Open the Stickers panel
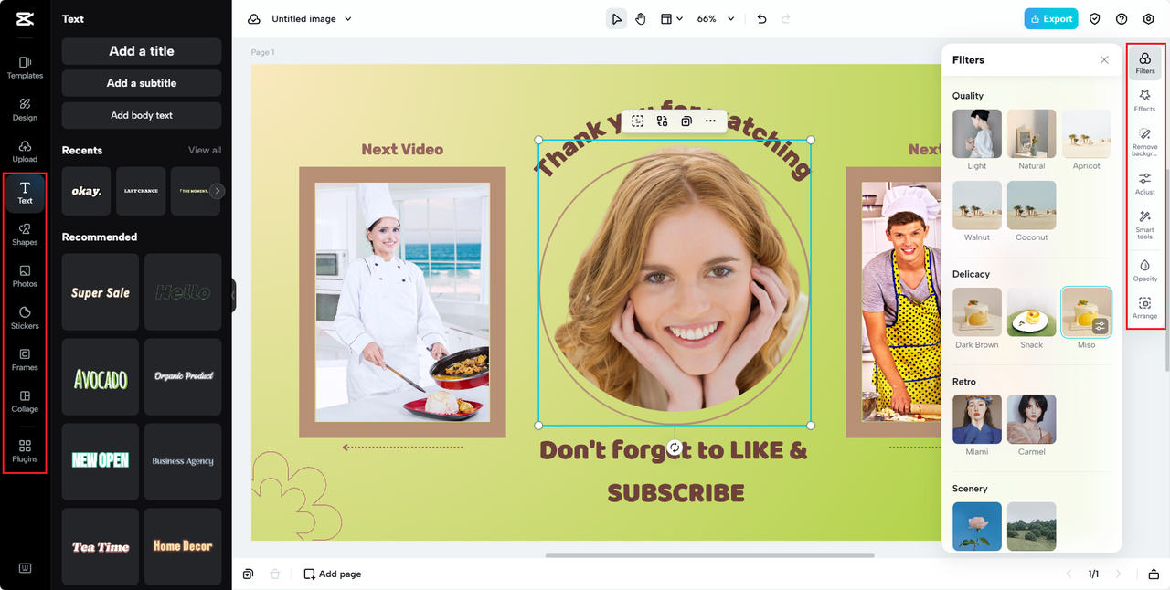 (25, 318)
